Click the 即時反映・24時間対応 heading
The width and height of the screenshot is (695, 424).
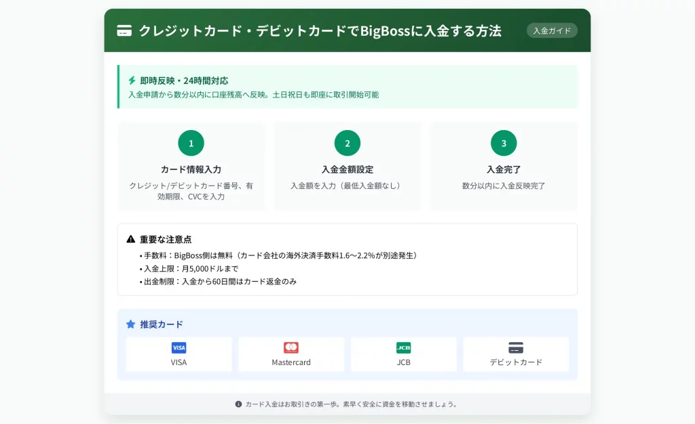point(184,80)
